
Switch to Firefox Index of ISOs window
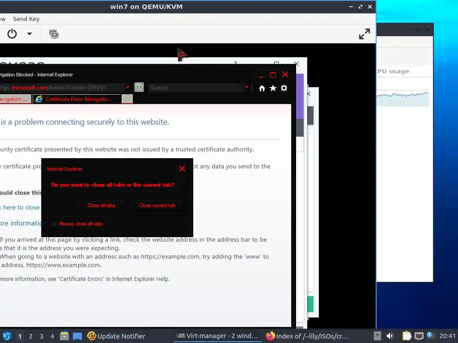pyautogui.click(x=307, y=336)
